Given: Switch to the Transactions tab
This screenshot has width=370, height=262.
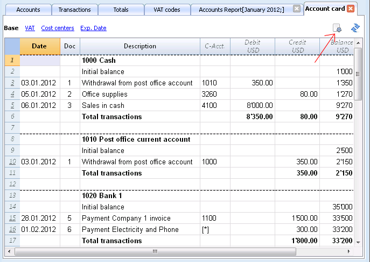Looking at the screenshot, I should (74, 10).
